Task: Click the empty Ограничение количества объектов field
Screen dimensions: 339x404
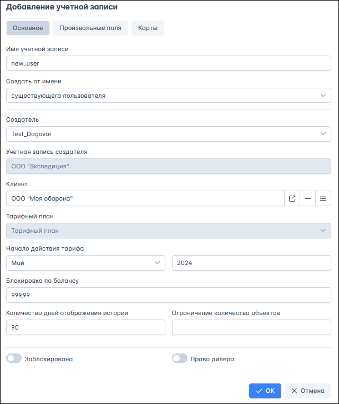Action: (x=251, y=327)
